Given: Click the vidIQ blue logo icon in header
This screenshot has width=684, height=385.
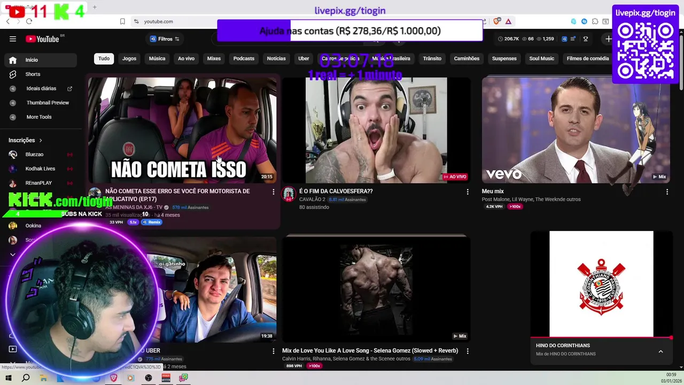Looking at the screenshot, I should pyautogui.click(x=564, y=38).
